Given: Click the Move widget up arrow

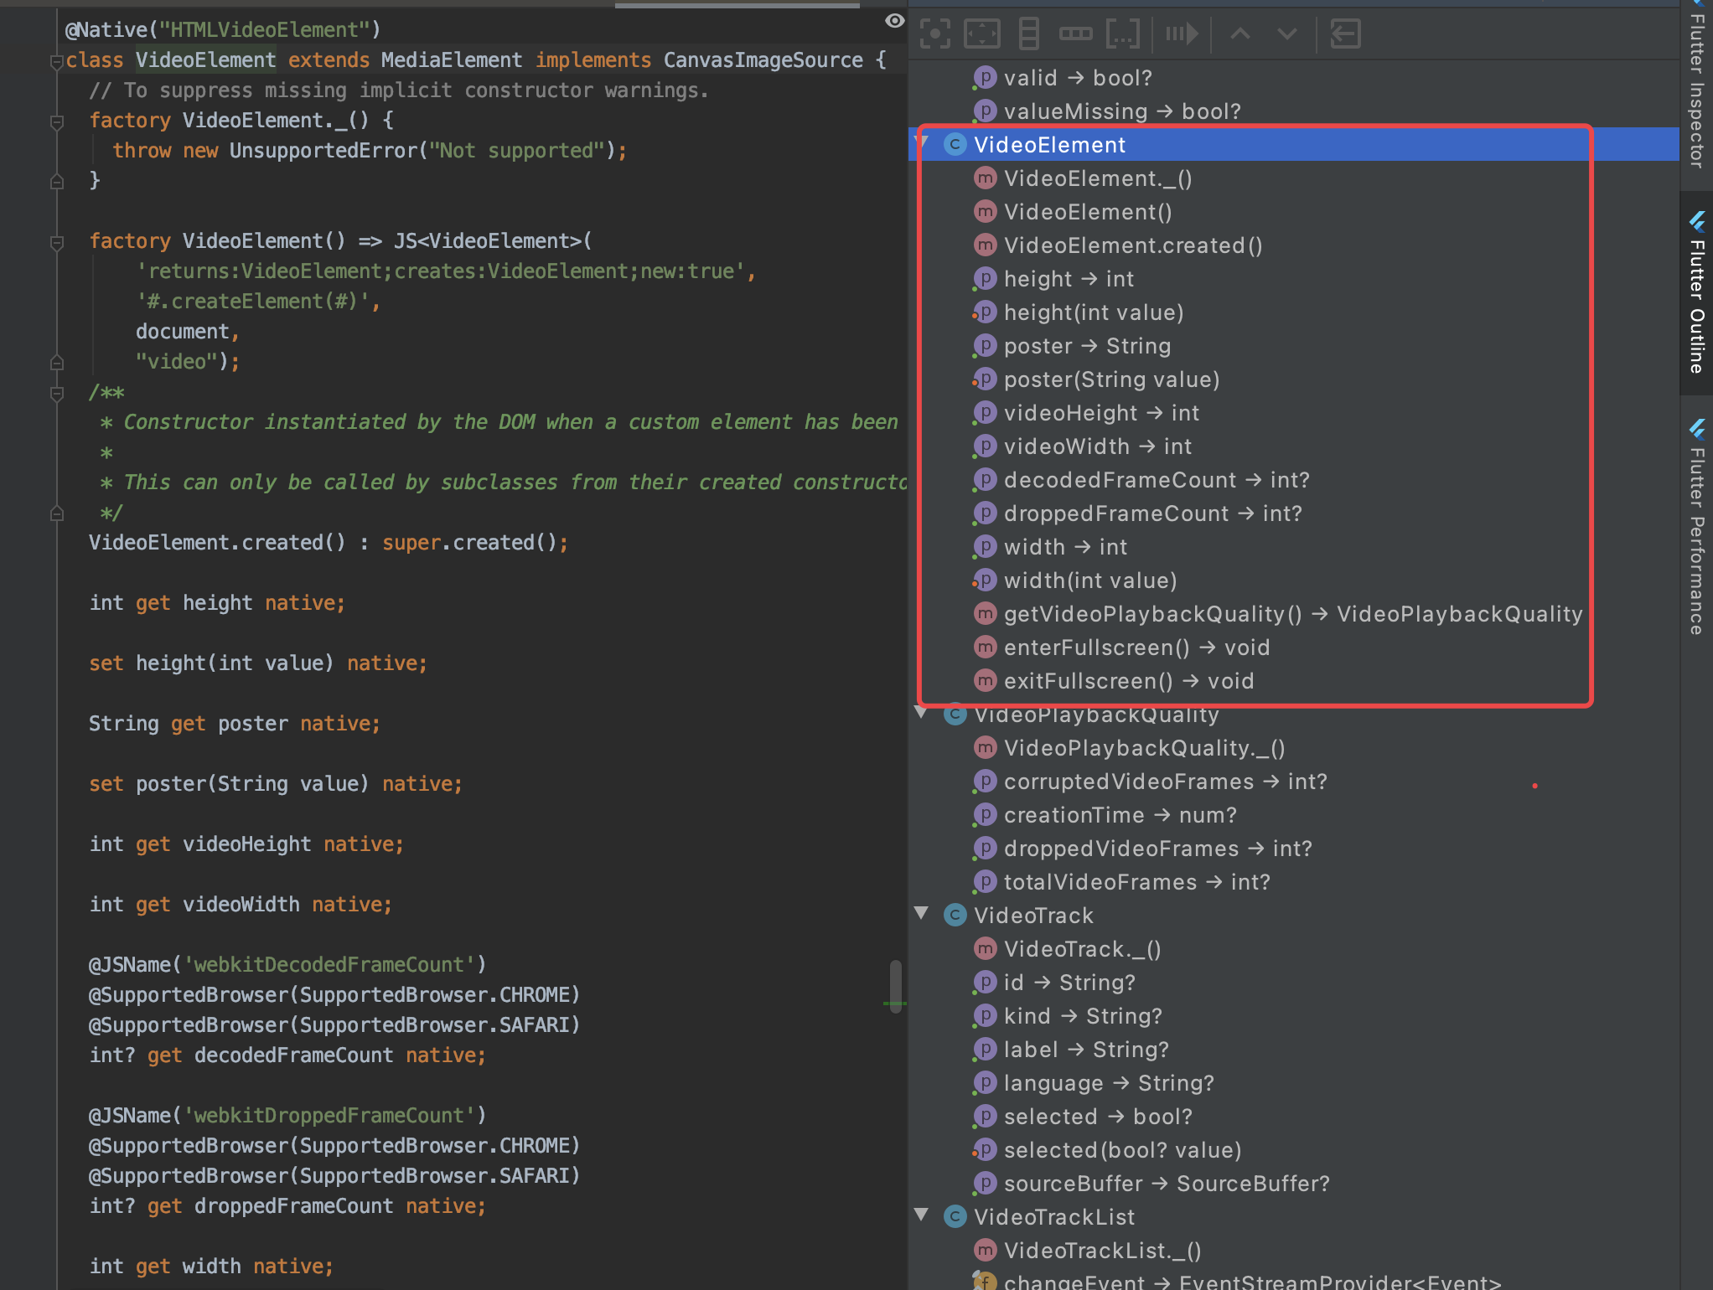Looking at the screenshot, I should click(1240, 34).
